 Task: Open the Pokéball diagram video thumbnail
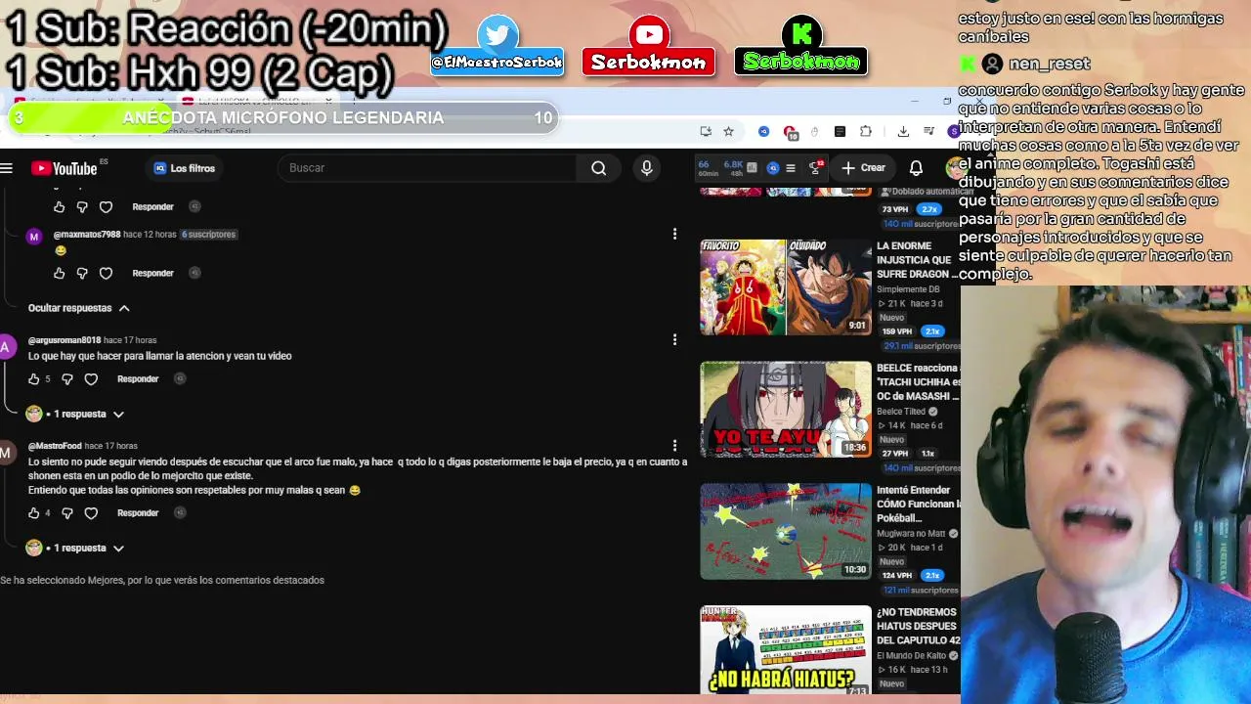point(786,532)
